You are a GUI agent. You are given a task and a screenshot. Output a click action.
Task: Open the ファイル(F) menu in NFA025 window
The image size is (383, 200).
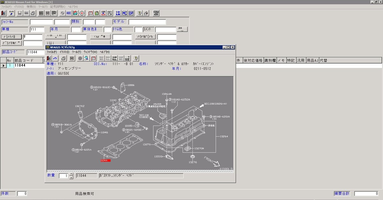coord(52,52)
